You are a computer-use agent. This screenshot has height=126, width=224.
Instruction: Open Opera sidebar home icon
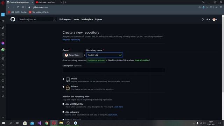click(3, 21)
